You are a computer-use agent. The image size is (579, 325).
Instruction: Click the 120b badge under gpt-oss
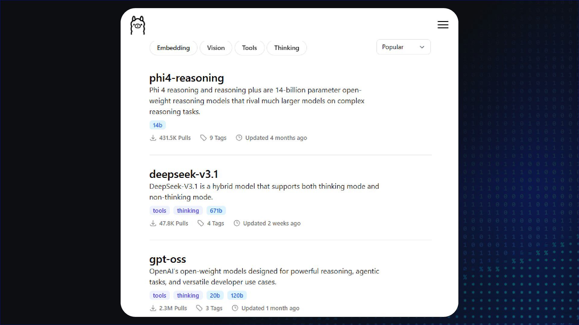(237, 296)
